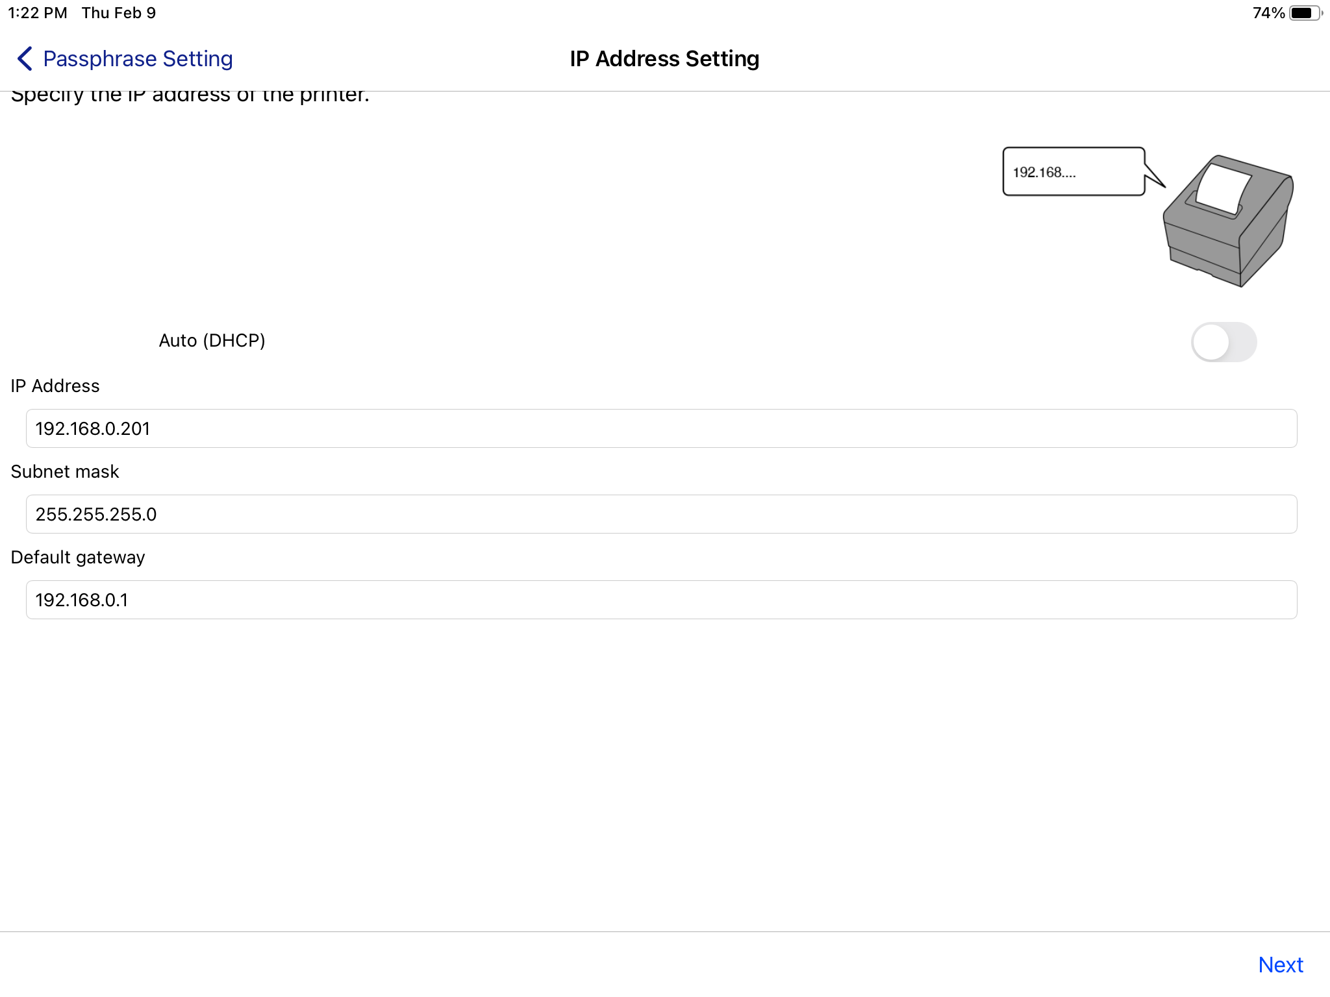The image size is (1330, 997).
Task: Tap the 192.168 speech bubble graphic
Action: click(1074, 172)
